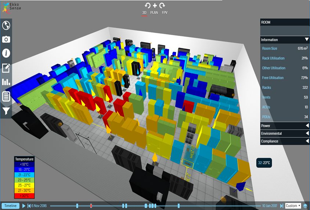
Task: Collapse the Information section
Action: point(306,40)
